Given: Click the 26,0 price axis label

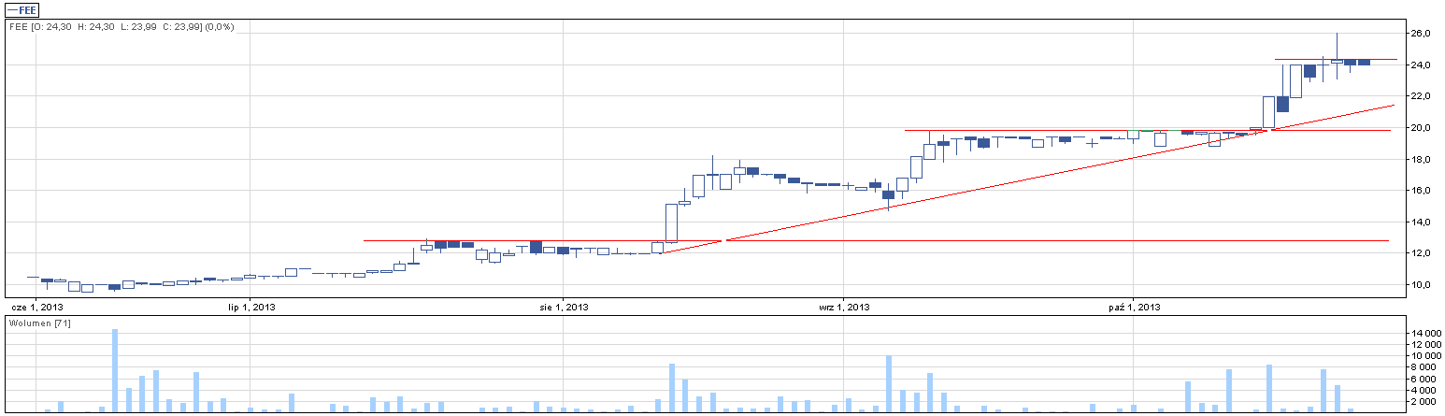Looking at the screenshot, I should click(x=1422, y=34).
